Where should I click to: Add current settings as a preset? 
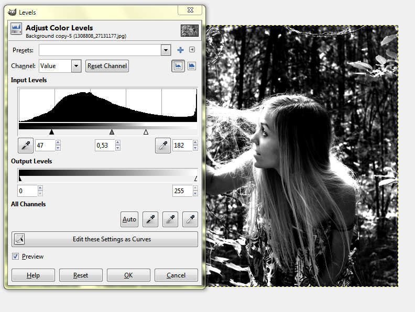(180, 50)
